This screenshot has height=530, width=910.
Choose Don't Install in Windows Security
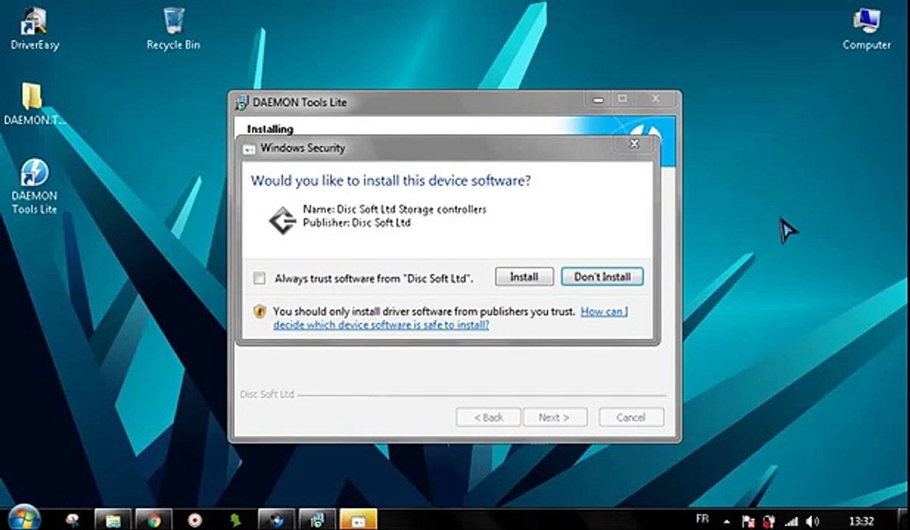[x=602, y=277]
